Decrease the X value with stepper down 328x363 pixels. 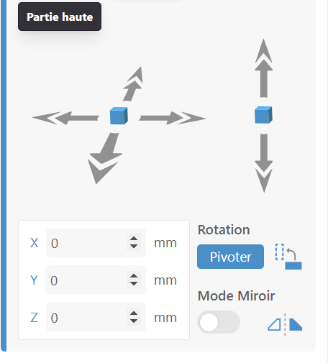coord(134,247)
